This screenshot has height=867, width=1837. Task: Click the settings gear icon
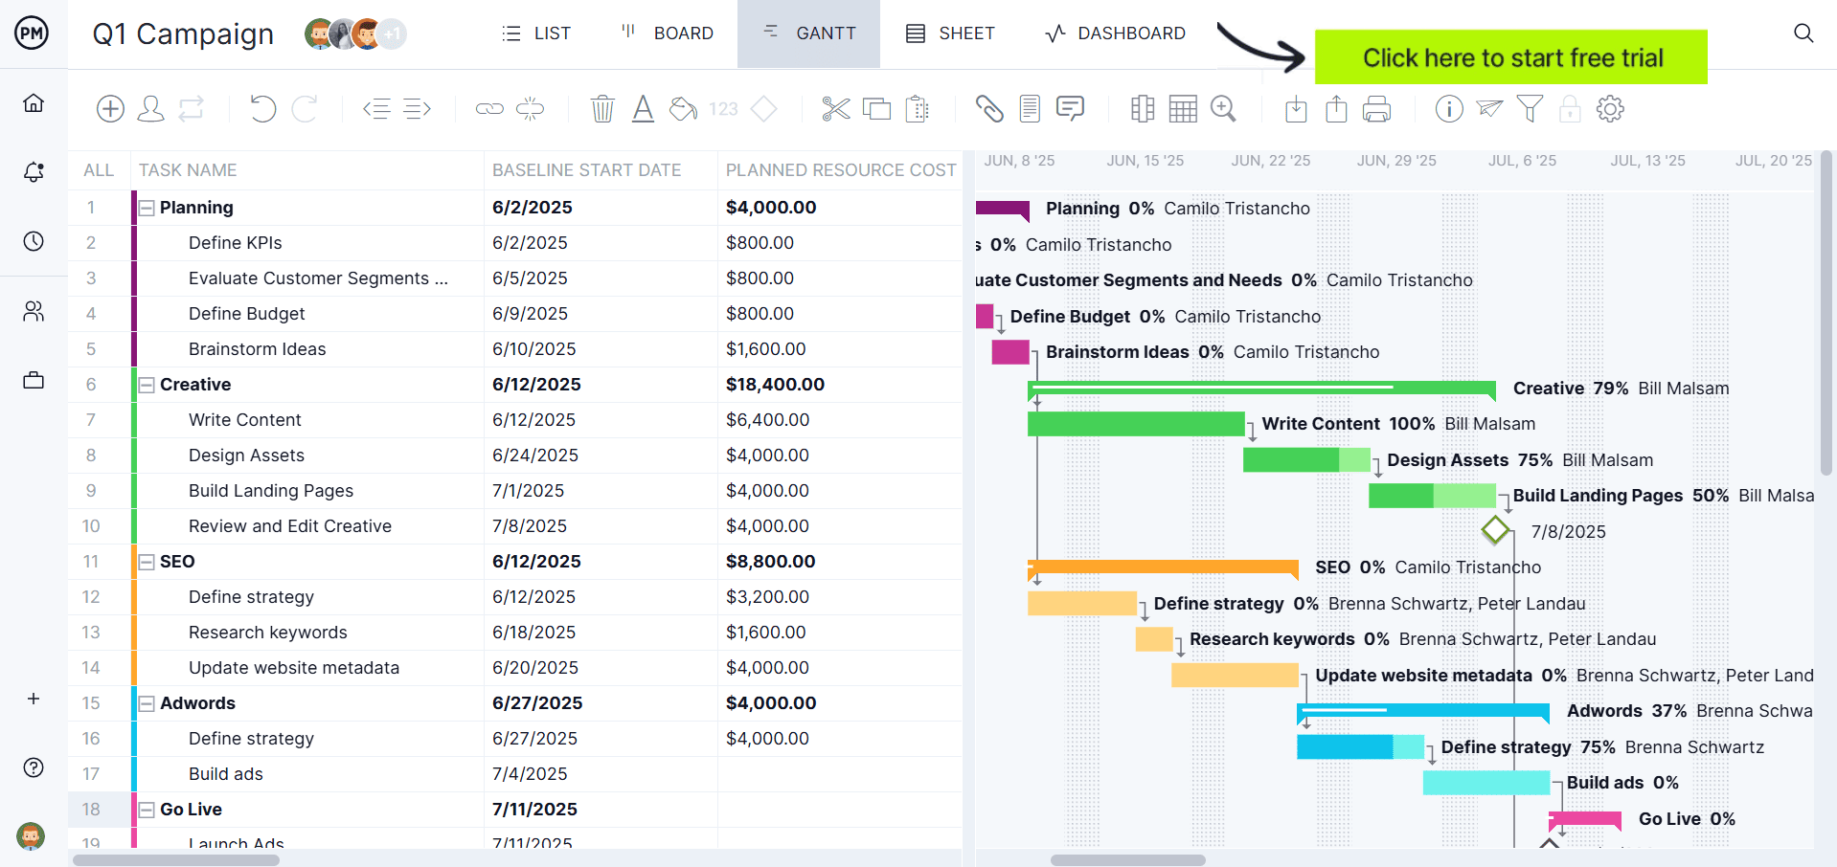(1610, 108)
